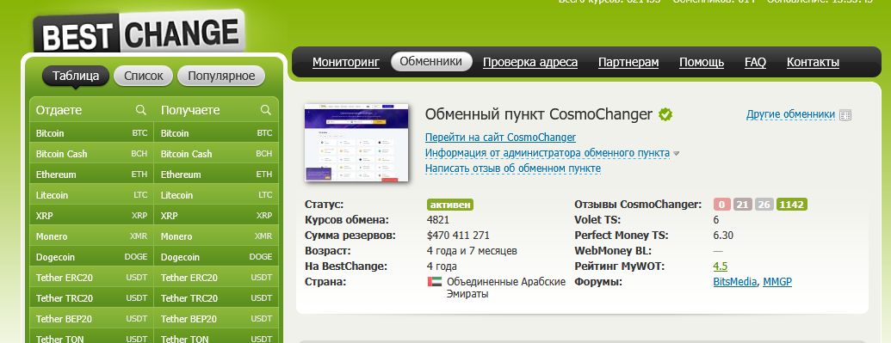Open the Помощь menu item

[x=702, y=63]
